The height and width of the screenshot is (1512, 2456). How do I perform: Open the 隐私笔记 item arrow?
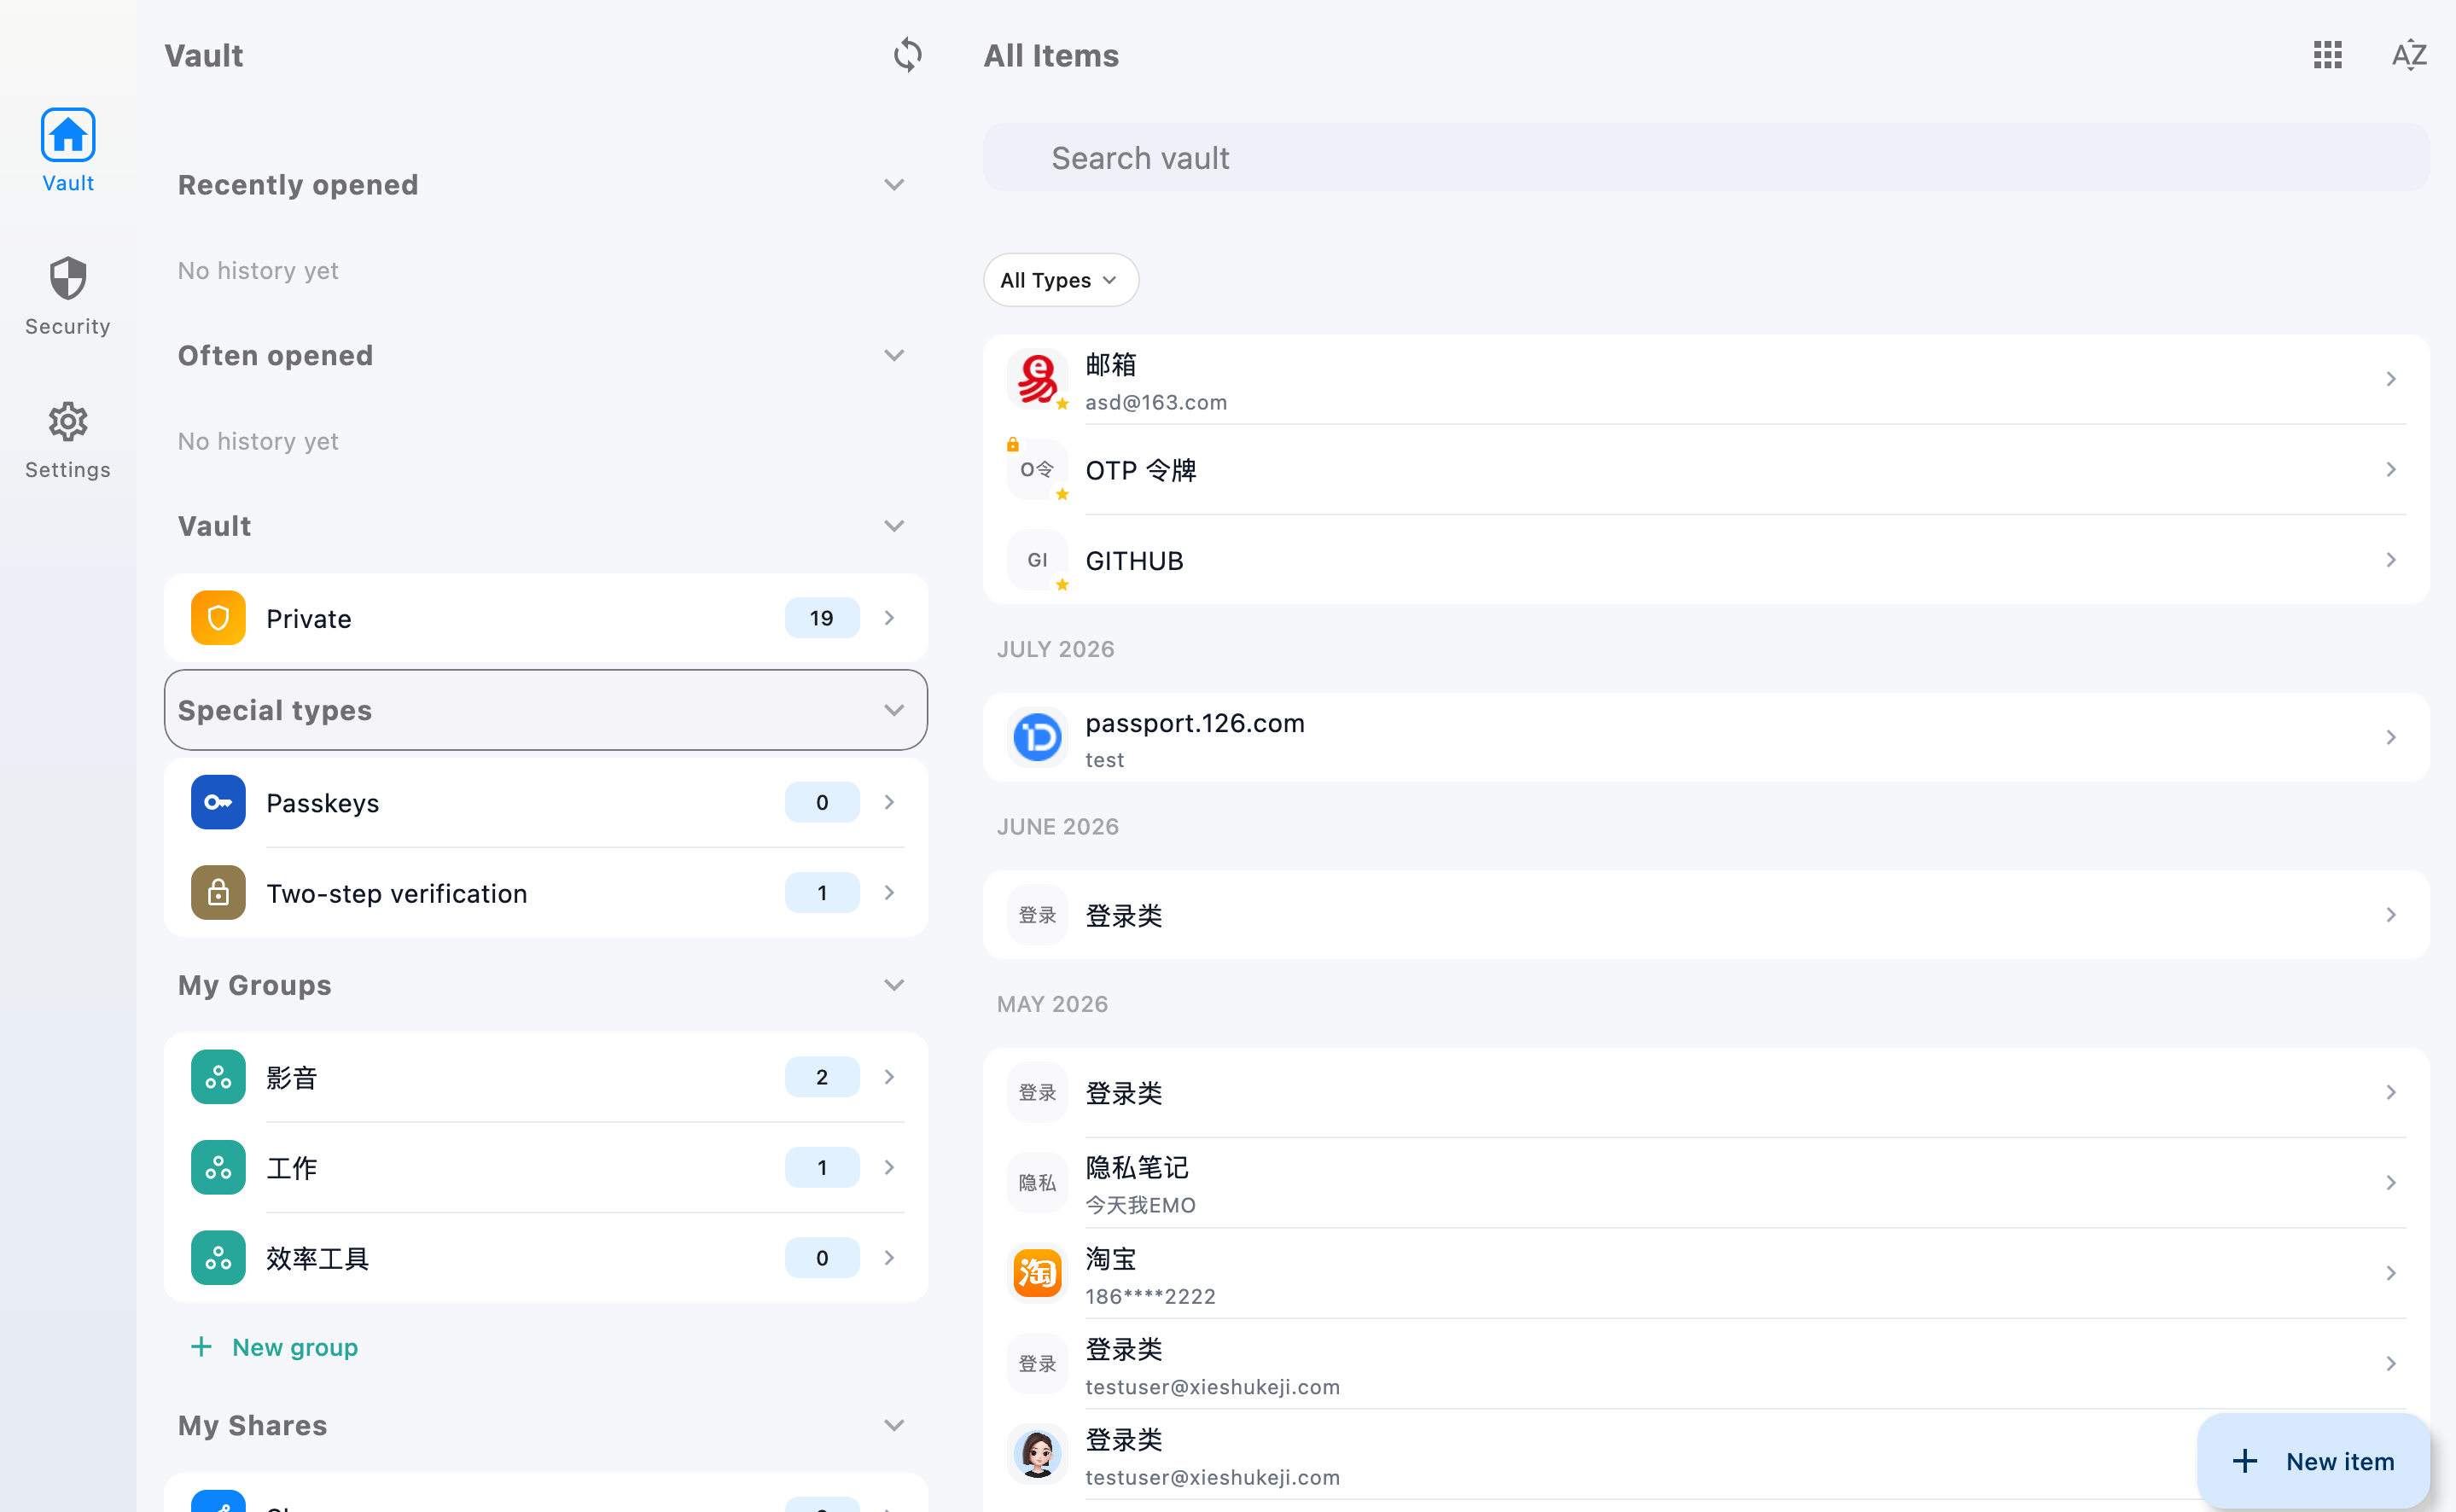(2391, 1183)
